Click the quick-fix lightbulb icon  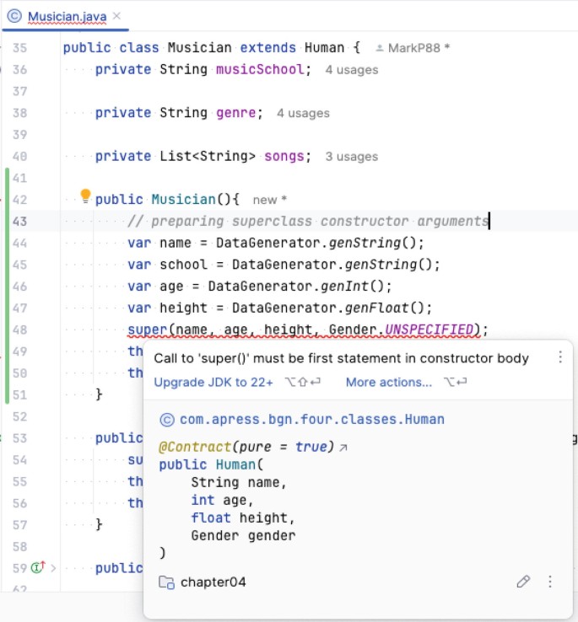pyautogui.click(x=85, y=197)
